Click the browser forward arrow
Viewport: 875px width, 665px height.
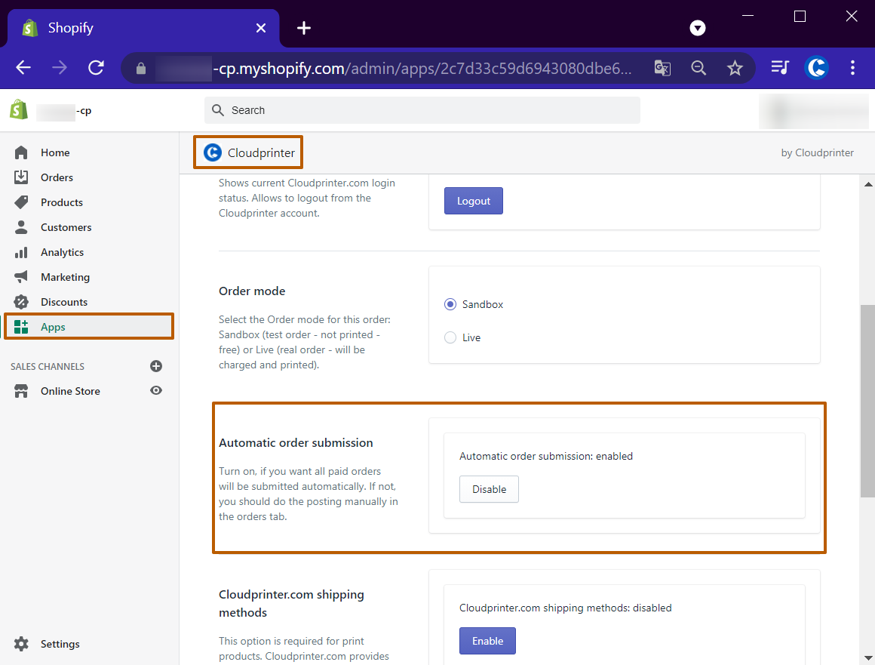click(59, 68)
